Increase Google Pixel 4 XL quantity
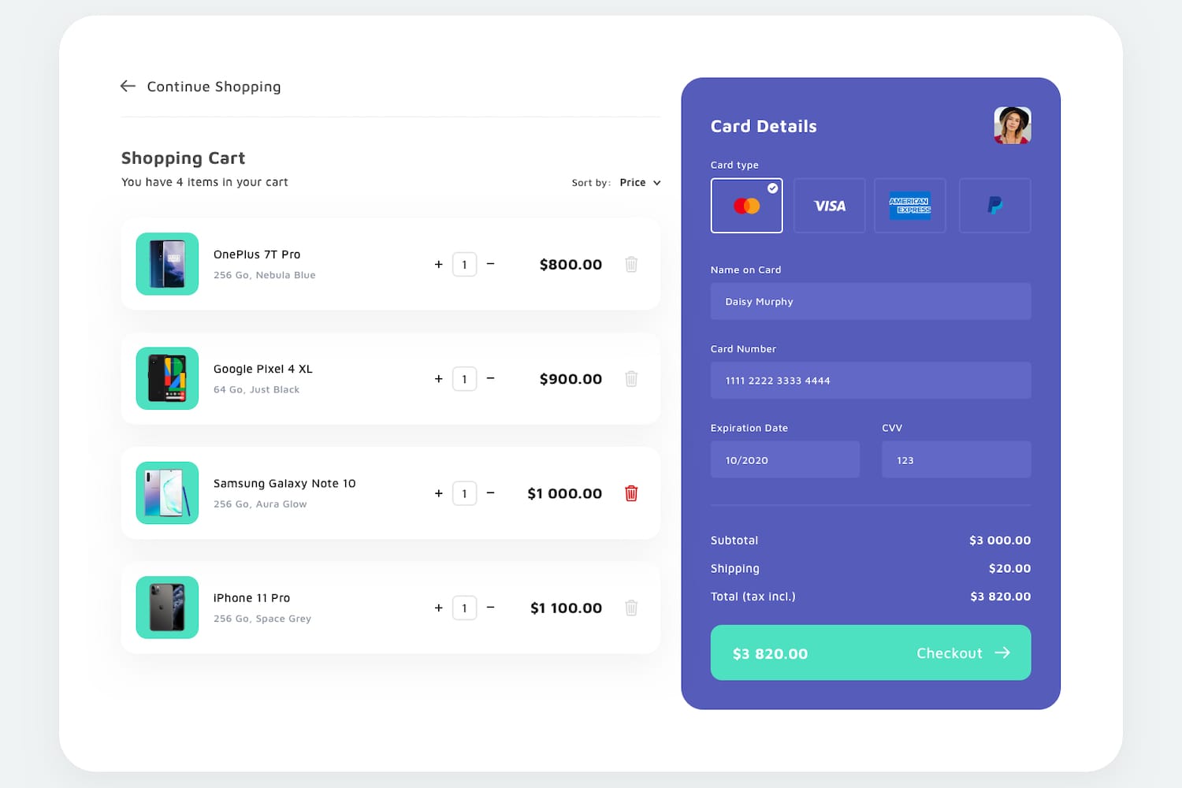The width and height of the screenshot is (1182, 788). click(x=439, y=379)
